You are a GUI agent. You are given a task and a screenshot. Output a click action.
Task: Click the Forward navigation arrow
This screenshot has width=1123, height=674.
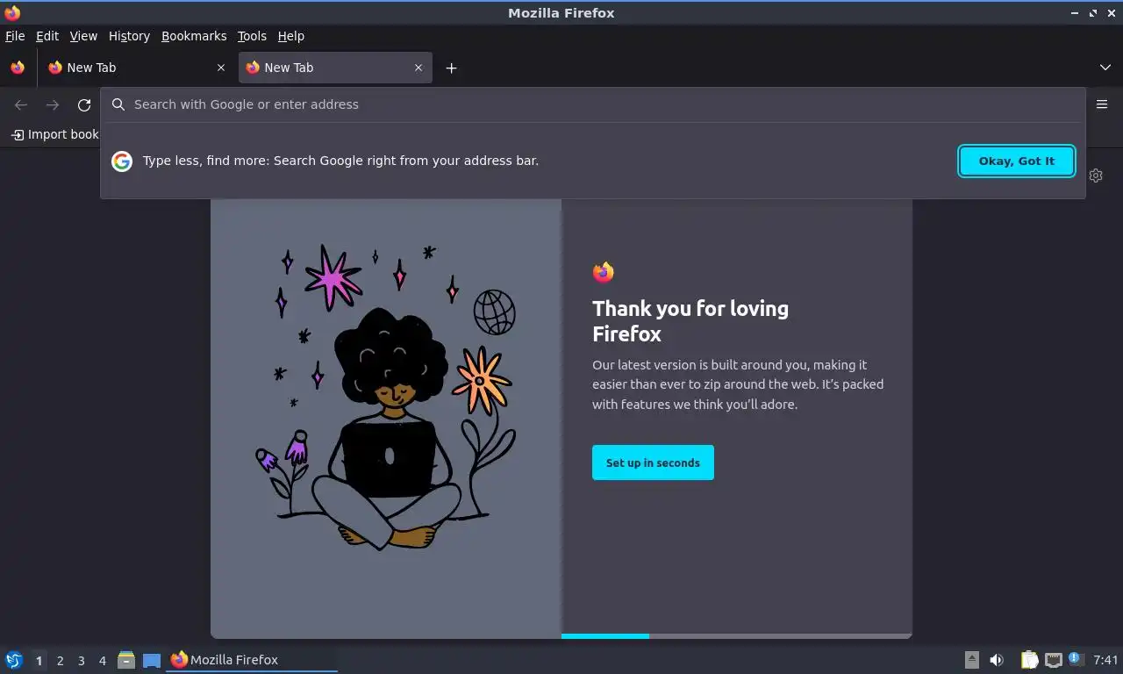pyautogui.click(x=53, y=105)
